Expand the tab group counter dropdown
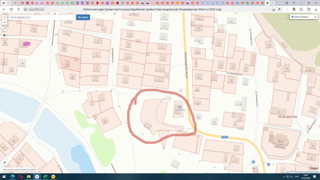Image resolution: width=320 pixels, height=180 pixels. (x=9, y=3)
